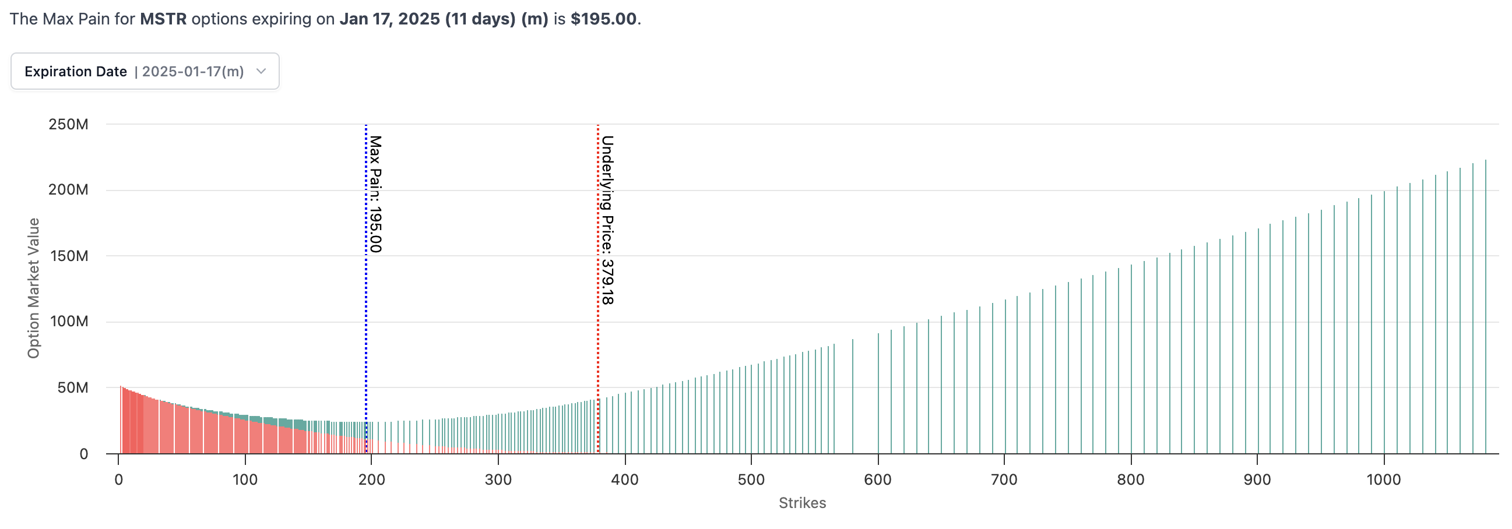Select the 2025-01-17(m) value in the dropdown
This screenshot has height=529, width=1512.
coord(192,72)
